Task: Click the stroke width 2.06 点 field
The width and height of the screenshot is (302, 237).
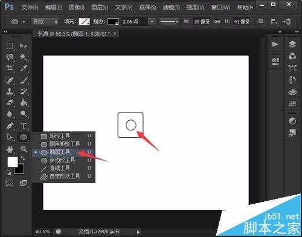Action: [x=133, y=22]
